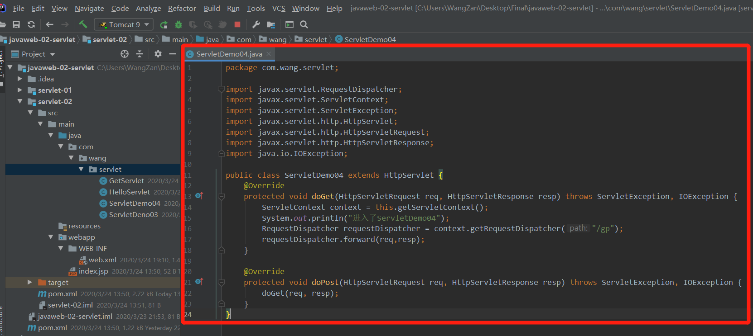Click servlet-02 in the breadcrumb bar
Screen dimensions: 753x336
pos(105,39)
